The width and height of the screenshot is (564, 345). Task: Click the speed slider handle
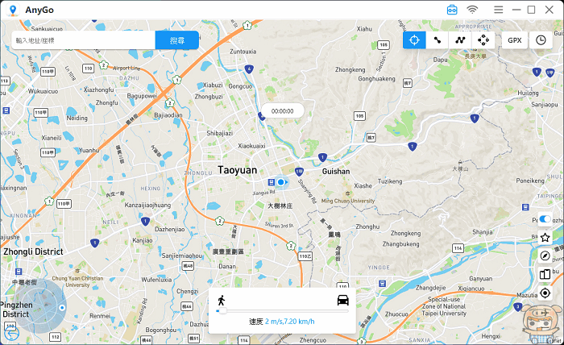[222, 311]
